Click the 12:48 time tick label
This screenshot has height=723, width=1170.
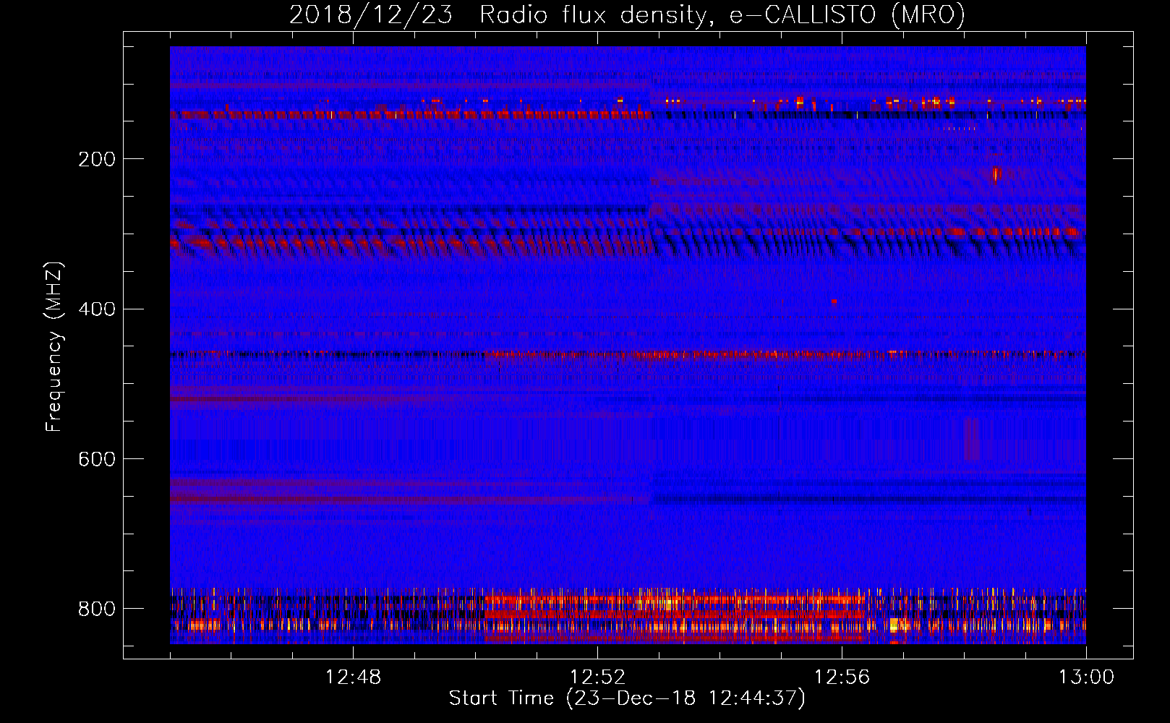[353, 677]
